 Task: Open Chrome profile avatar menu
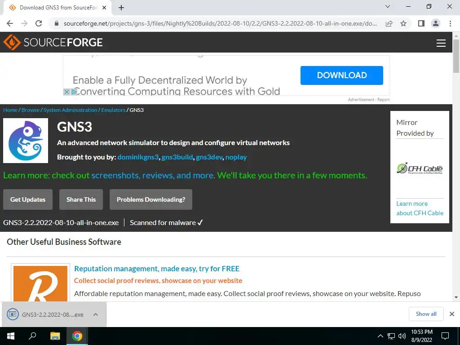click(x=436, y=23)
